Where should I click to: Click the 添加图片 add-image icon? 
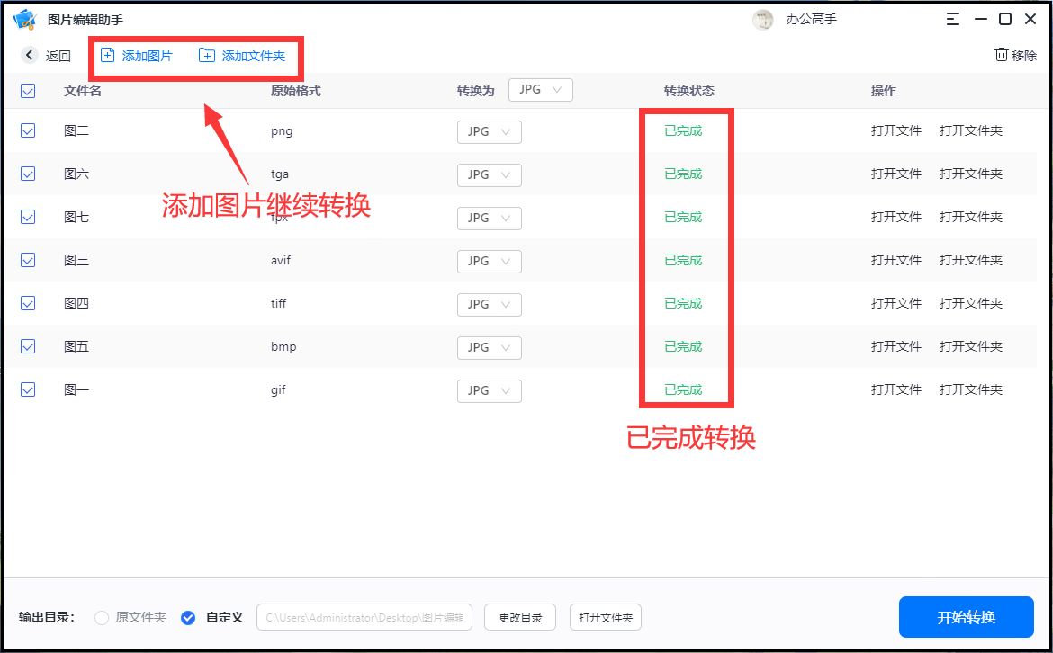tap(107, 55)
